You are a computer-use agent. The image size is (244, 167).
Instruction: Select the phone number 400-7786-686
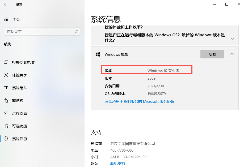122,150
